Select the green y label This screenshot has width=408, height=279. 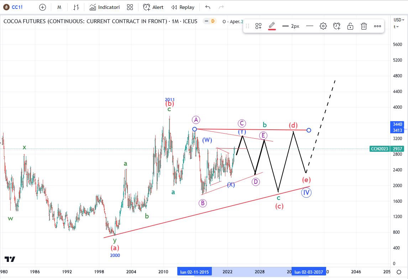pos(115,240)
